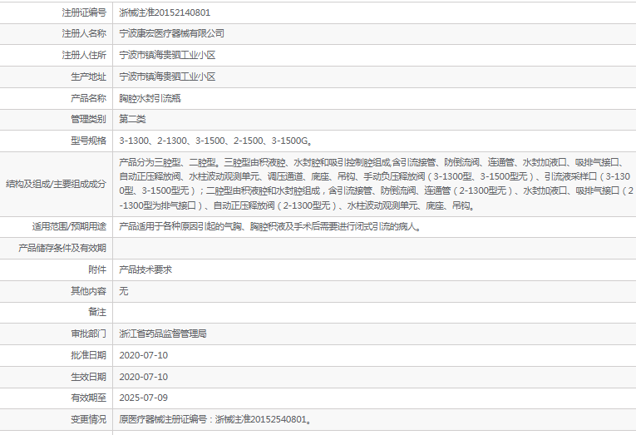Select the 生产地址 label
Image resolution: width=636 pixels, height=435 pixels.
tap(88, 77)
